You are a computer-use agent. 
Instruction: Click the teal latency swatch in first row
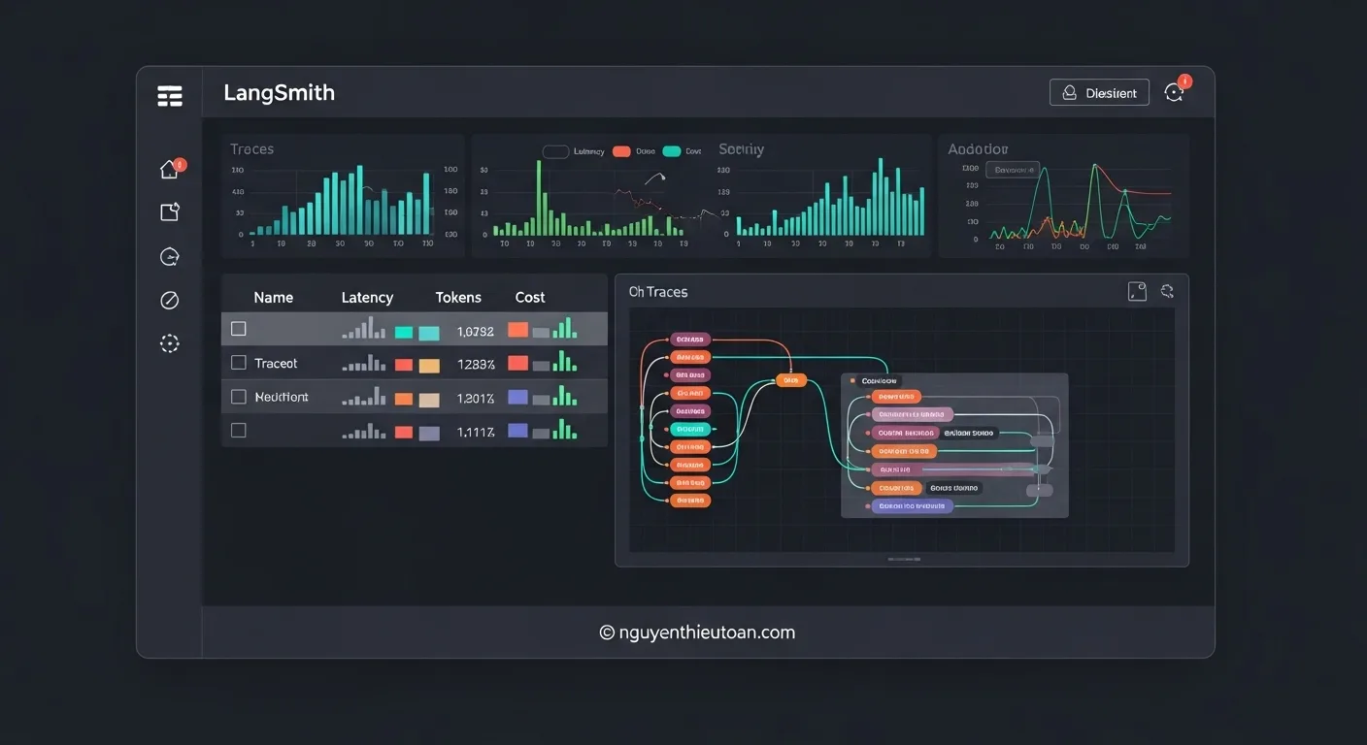(x=404, y=332)
